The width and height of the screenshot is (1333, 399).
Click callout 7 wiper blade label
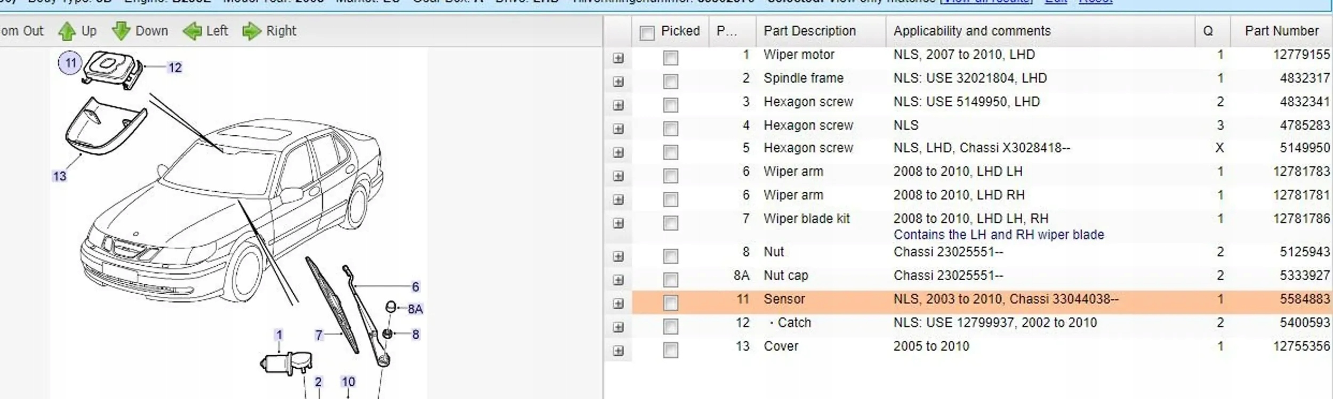click(x=319, y=335)
